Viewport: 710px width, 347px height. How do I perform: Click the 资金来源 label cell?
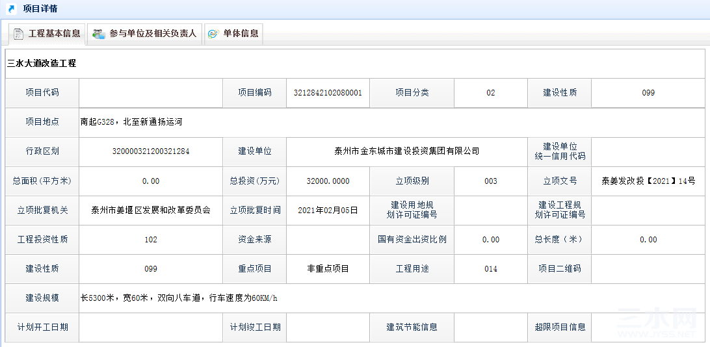click(x=254, y=239)
